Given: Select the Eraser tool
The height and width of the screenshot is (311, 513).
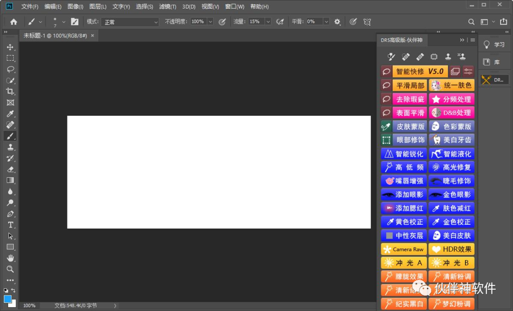Looking at the screenshot, I should click(10, 169).
